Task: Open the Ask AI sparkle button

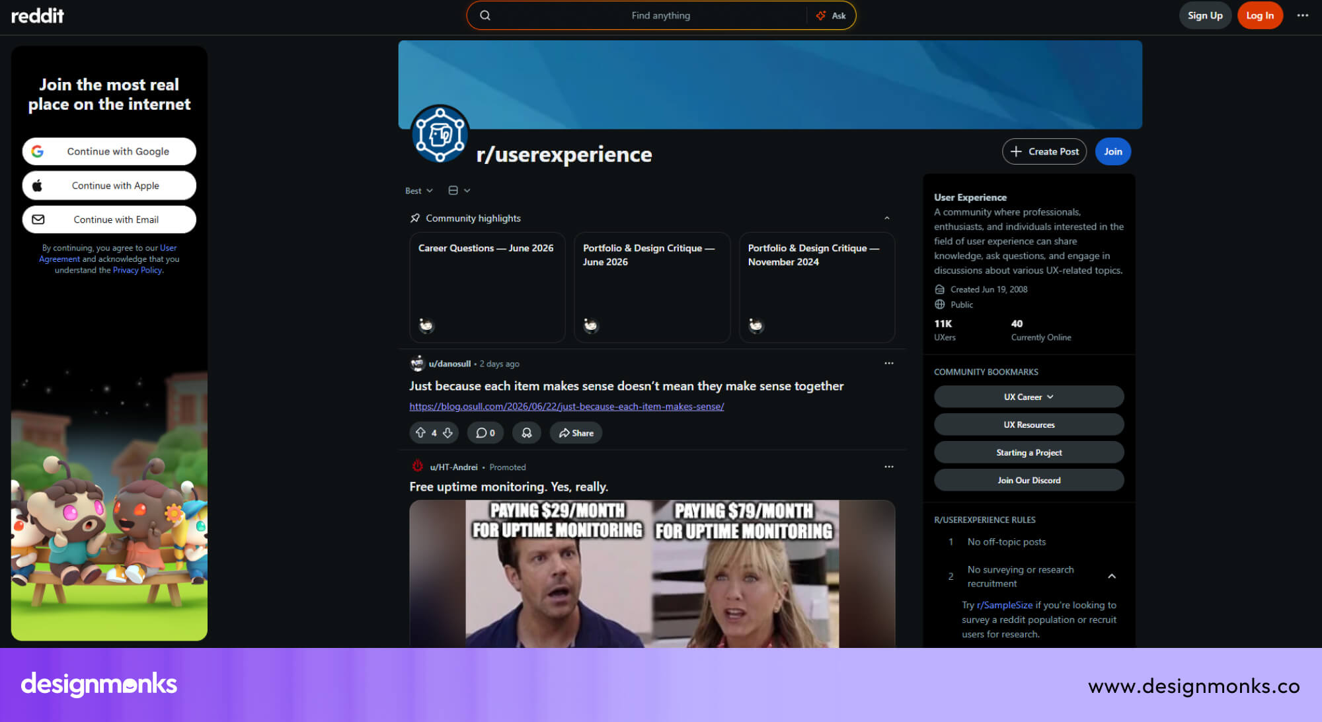Action: tap(830, 15)
